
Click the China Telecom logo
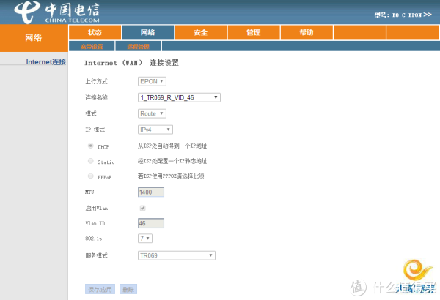[x=57, y=12]
